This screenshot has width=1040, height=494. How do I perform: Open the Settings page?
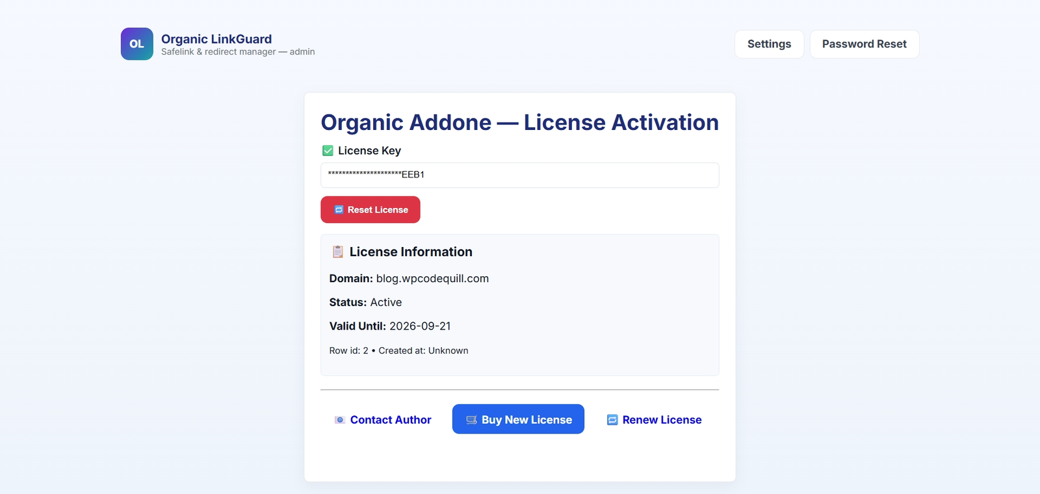click(769, 44)
